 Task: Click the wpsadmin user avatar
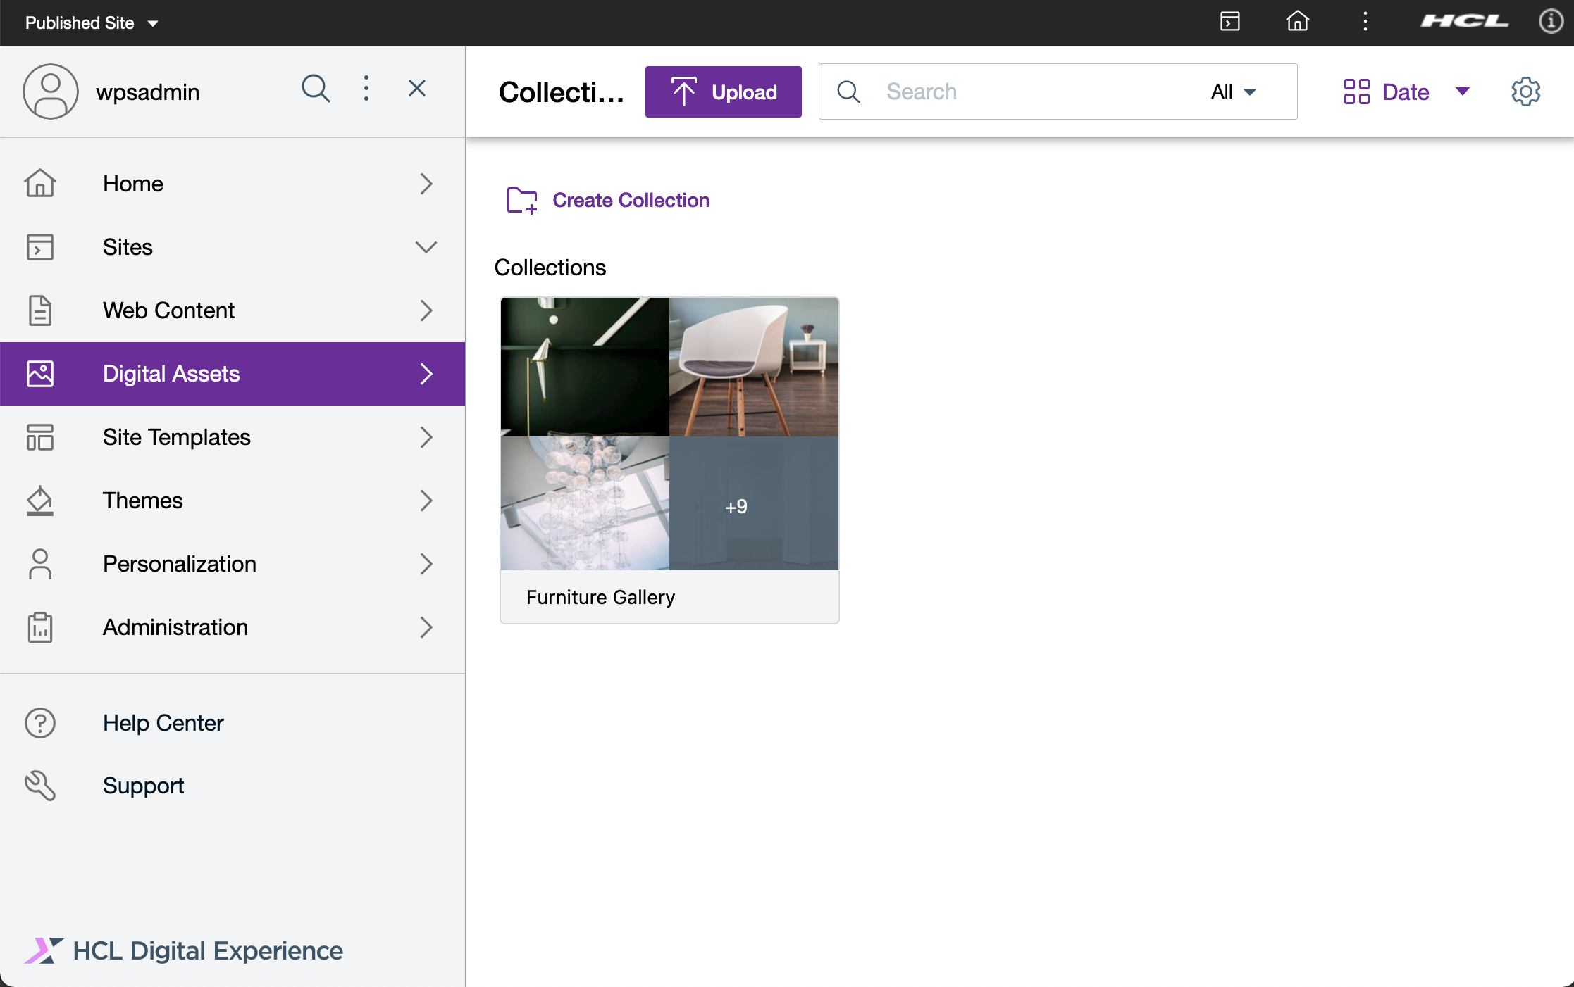pyautogui.click(x=51, y=92)
